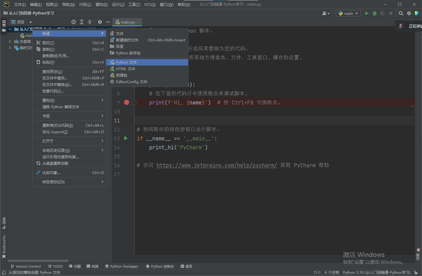Screen dimensions: 422x276
Task: Hide the project panel with minus icon
Action: 108,22
